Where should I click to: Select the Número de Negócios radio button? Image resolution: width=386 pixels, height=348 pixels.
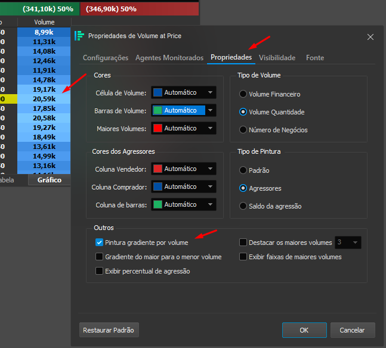click(243, 130)
